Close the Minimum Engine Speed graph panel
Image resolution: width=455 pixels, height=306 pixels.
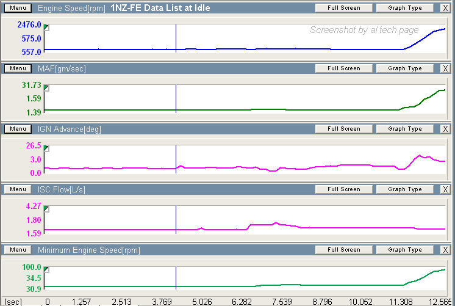coord(445,250)
